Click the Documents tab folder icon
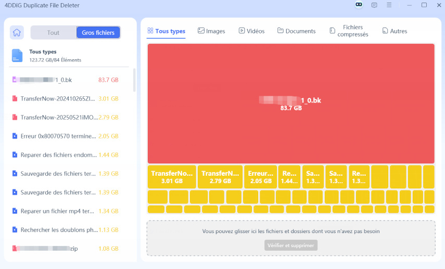This screenshot has width=445, height=269. (x=281, y=31)
